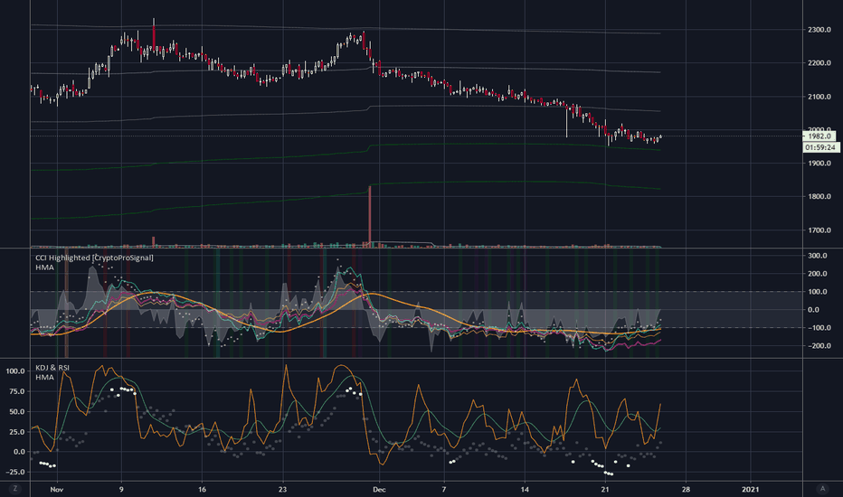Click the 16 date label on time axis
843x497 pixels.
(x=202, y=490)
